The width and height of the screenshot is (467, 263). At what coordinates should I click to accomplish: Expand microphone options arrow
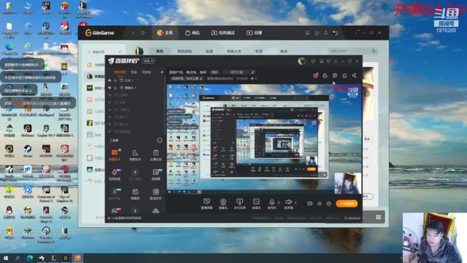(x=279, y=203)
